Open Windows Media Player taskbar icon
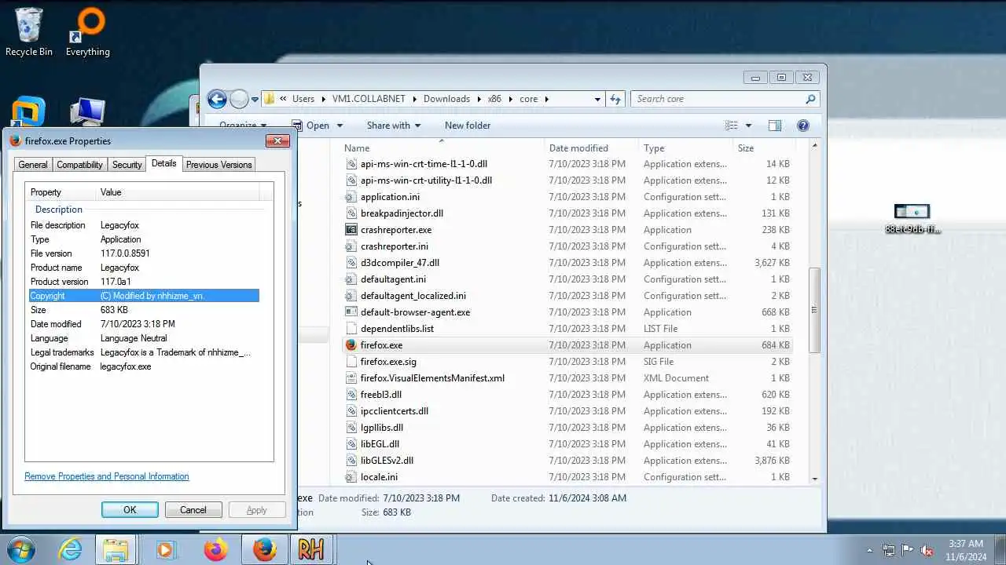 pos(165,549)
